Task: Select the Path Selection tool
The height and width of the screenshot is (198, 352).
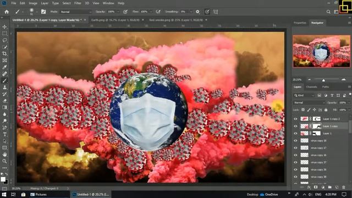Action: tap(4, 141)
